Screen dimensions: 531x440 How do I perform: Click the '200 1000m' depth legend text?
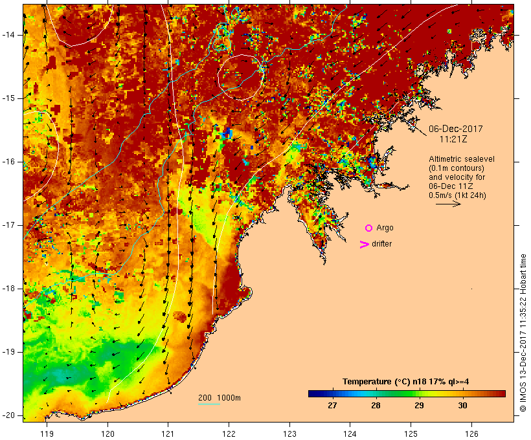(x=220, y=398)
